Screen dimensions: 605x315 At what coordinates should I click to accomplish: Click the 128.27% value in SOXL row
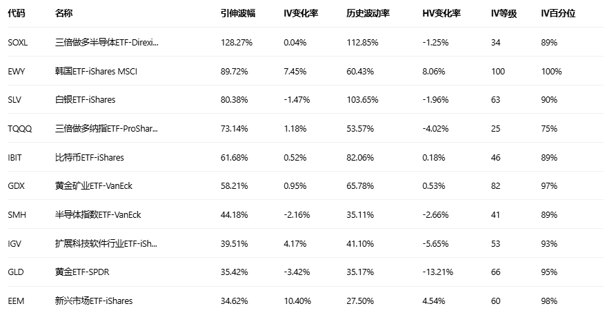[x=236, y=42]
